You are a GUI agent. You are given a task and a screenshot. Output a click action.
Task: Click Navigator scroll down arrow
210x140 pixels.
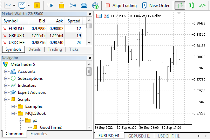pos(89,127)
